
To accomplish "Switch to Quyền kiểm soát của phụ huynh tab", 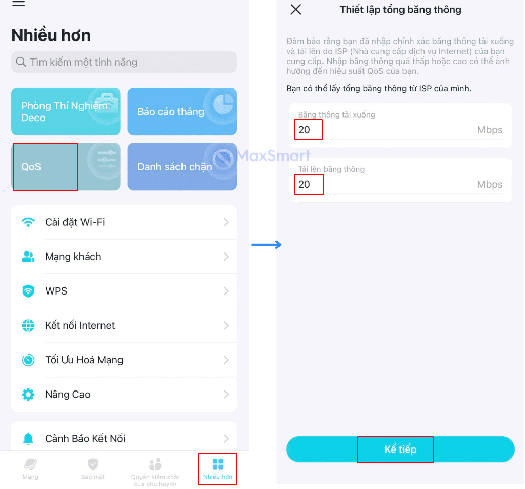I will (155, 472).
